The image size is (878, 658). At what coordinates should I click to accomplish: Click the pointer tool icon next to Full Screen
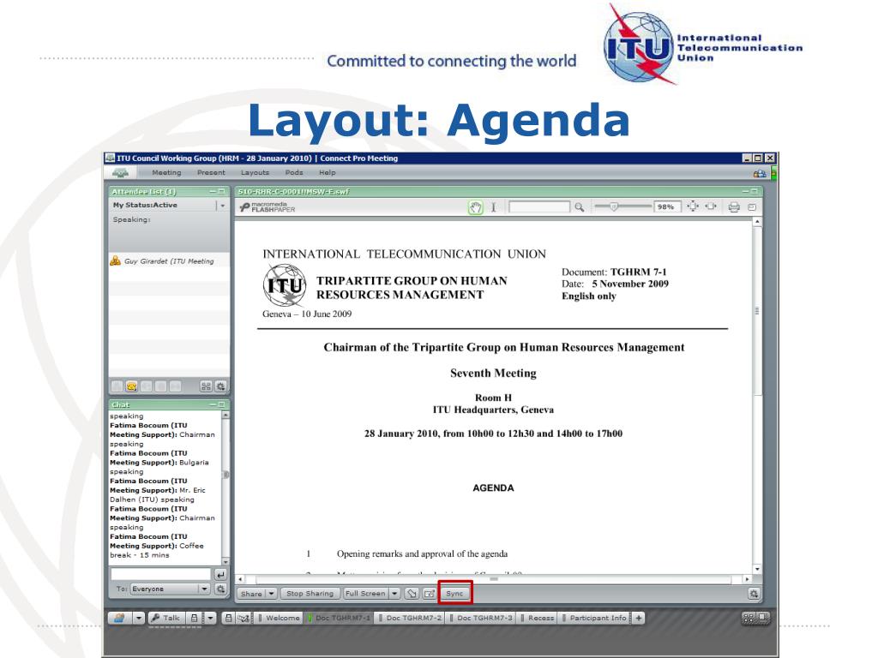(412, 594)
